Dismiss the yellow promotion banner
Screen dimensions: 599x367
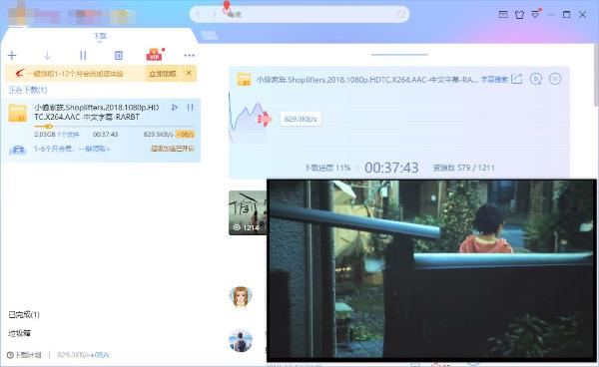[x=189, y=73]
